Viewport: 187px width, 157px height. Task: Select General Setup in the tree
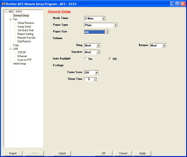pyautogui.click(x=21, y=15)
